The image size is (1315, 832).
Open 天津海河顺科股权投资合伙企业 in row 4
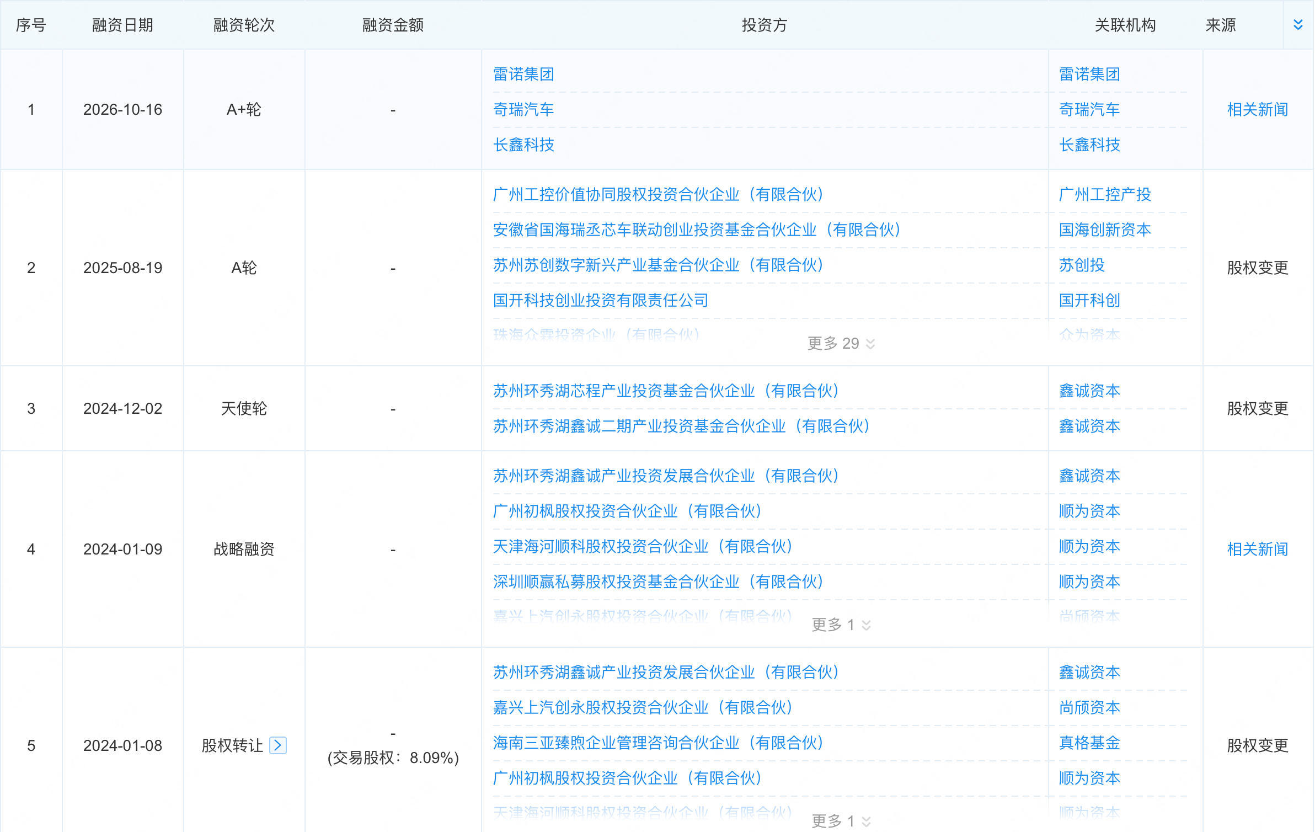(x=643, y=546)
